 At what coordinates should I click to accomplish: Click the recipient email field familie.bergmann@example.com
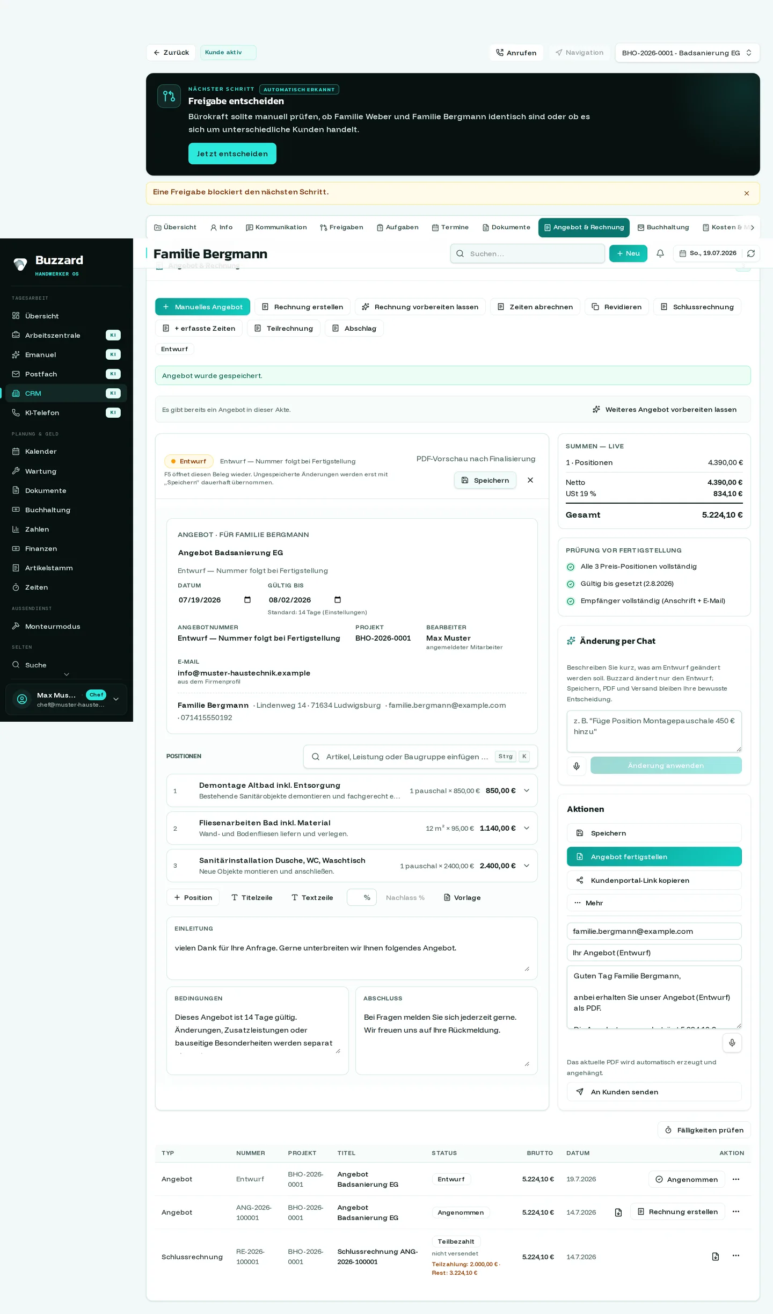pos(654,931)
